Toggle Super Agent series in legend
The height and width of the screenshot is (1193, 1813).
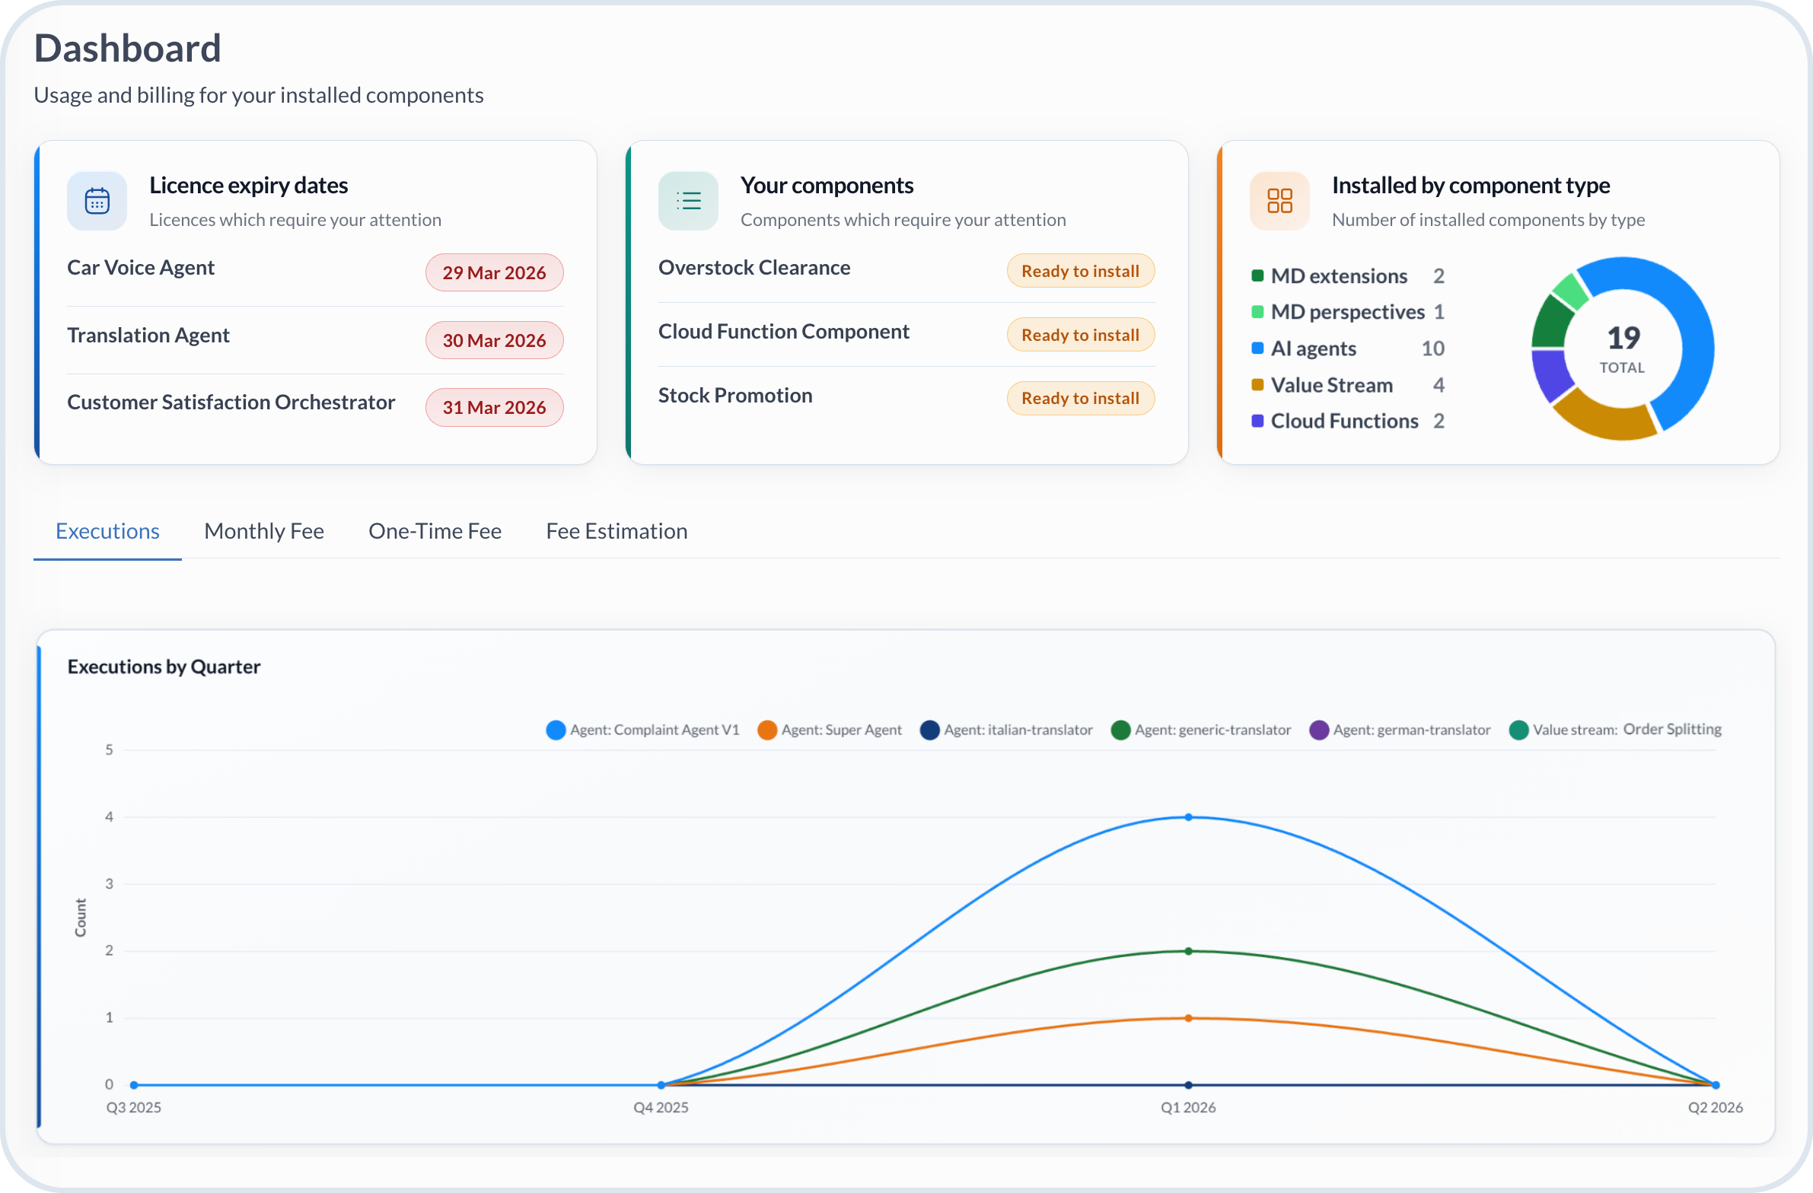click(830, 730)
